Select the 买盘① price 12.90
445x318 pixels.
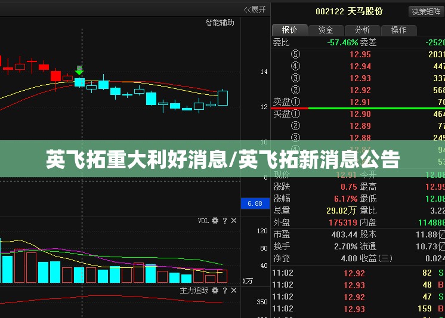click(360, 114)
